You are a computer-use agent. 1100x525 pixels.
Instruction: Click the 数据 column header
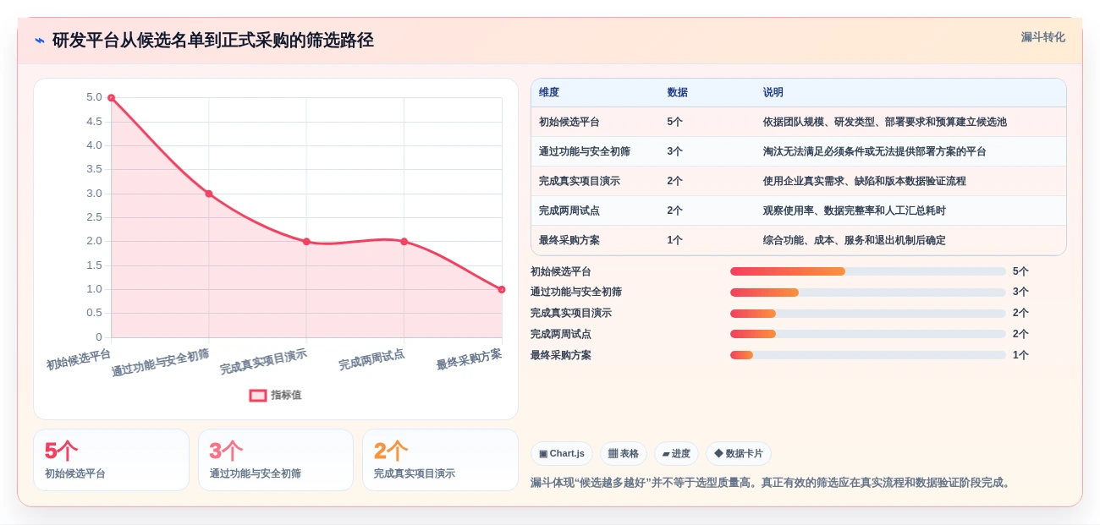pos(677,92)
